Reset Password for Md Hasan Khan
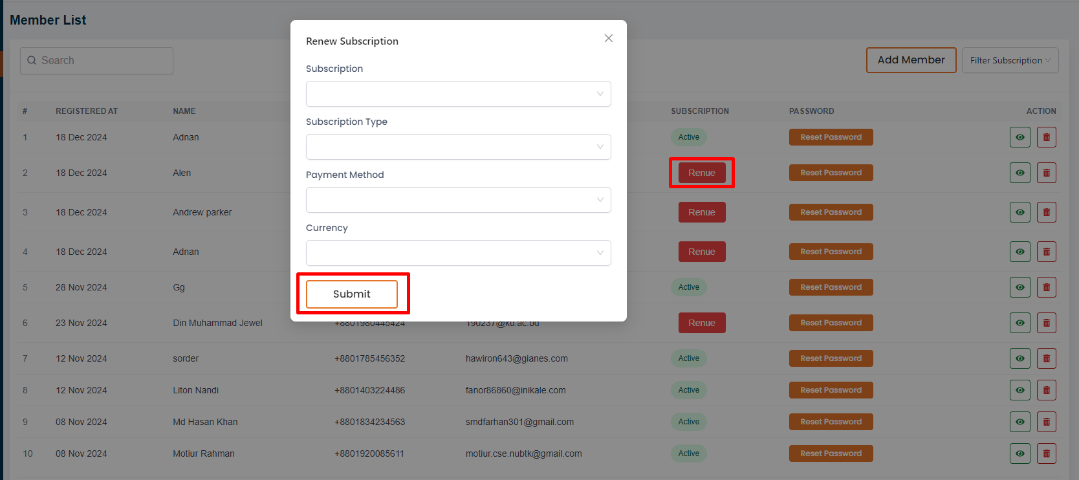The image size is (1079, 480). pyautogui.click(x=831, y=422)
